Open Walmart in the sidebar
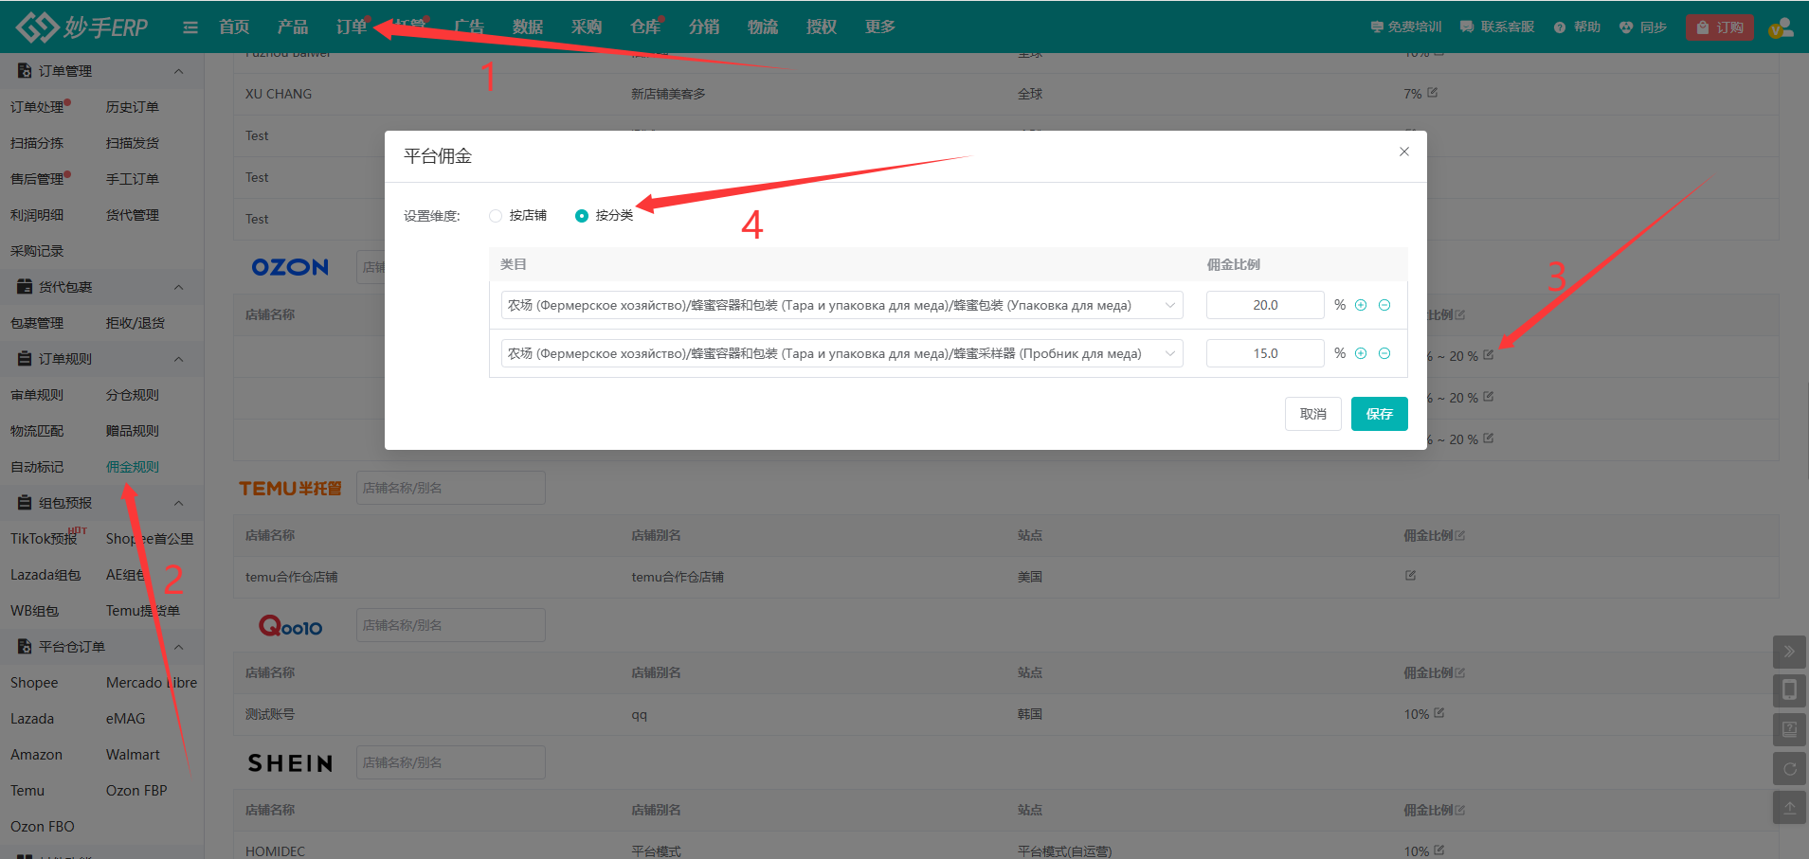 [x=133, y=755]
